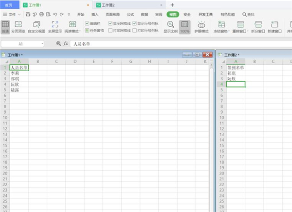Viewport: 292px width, 212px height.
Task: Add a new document tab with plus
Action: [x=172, y=4]
